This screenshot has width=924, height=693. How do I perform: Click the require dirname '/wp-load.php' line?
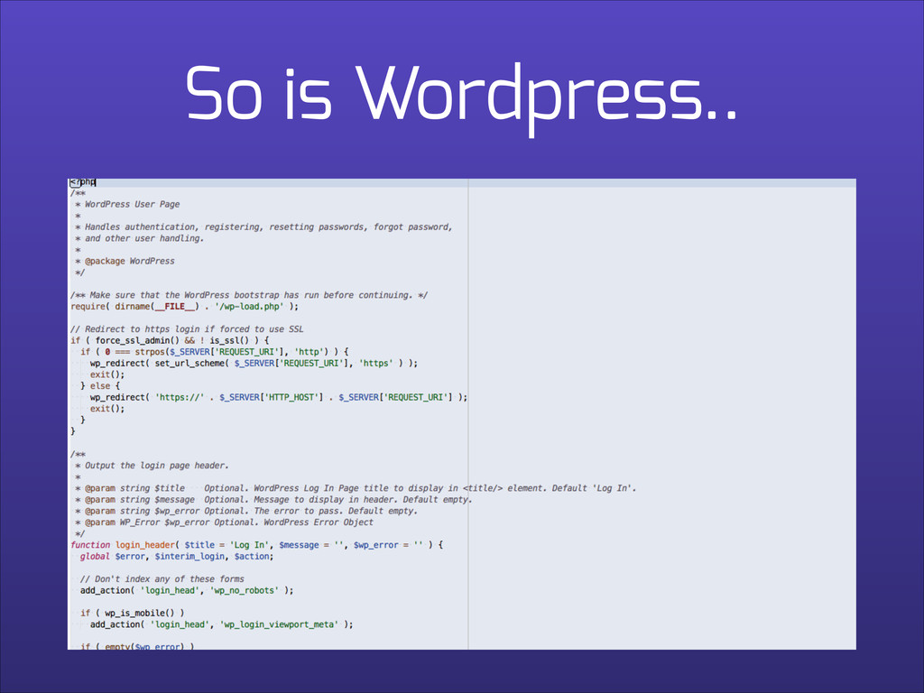(x=184, y=307)
